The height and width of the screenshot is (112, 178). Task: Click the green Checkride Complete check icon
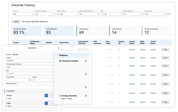click(x=60, y=61)
